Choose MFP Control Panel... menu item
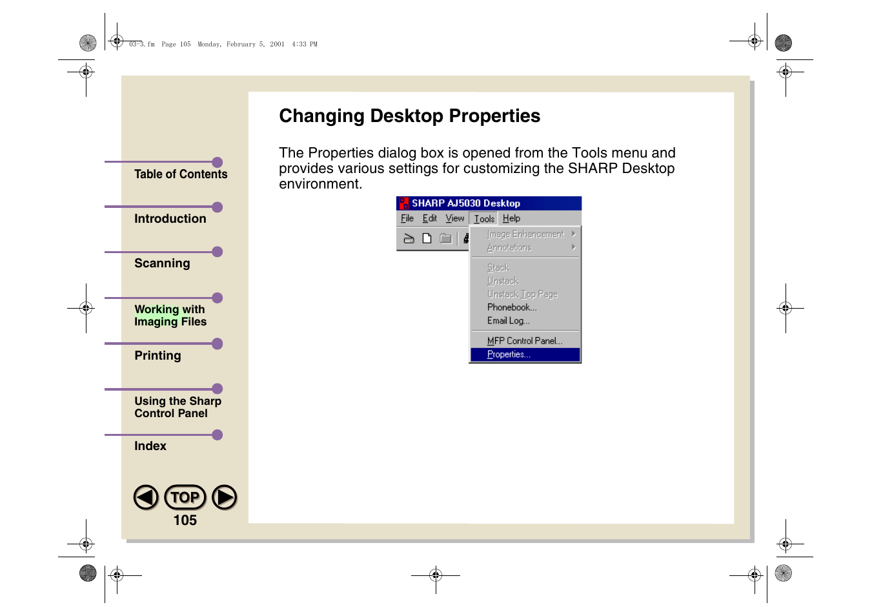This screenshot has width=872, height=616. click(x=525, y=341)
